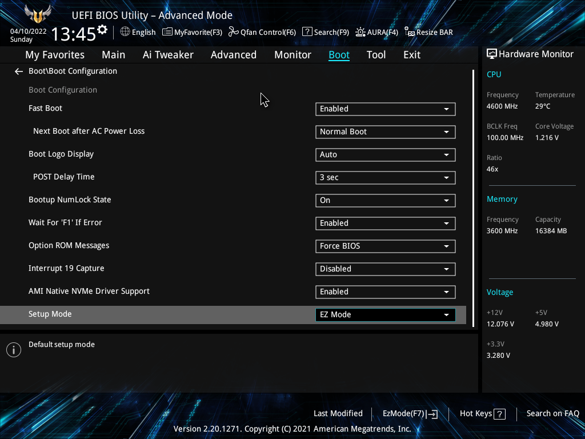Click the 1.216 V core voltage value
585x439 pixels.
[x=547, y=138]
